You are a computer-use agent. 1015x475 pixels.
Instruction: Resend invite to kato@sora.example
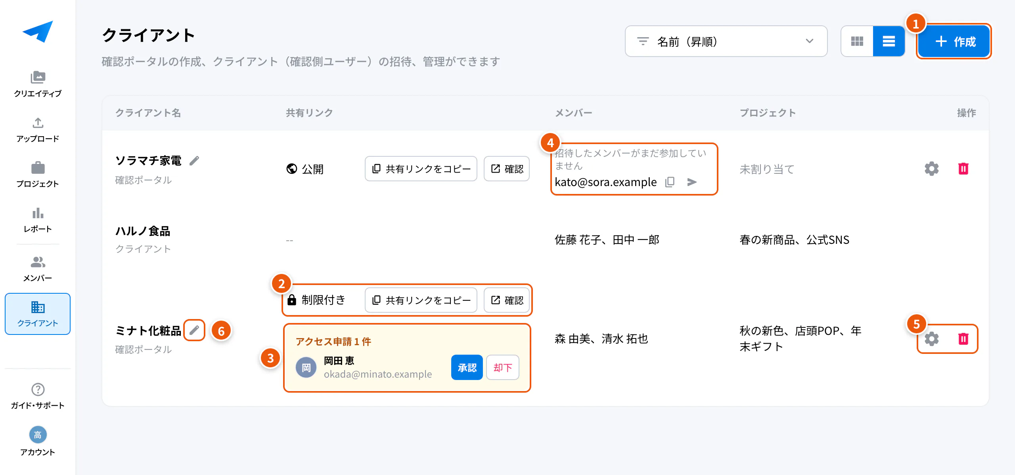[x=692, y=182]
